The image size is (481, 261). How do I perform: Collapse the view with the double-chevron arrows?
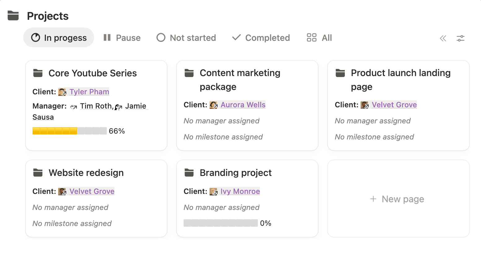[x=443, y=38]
